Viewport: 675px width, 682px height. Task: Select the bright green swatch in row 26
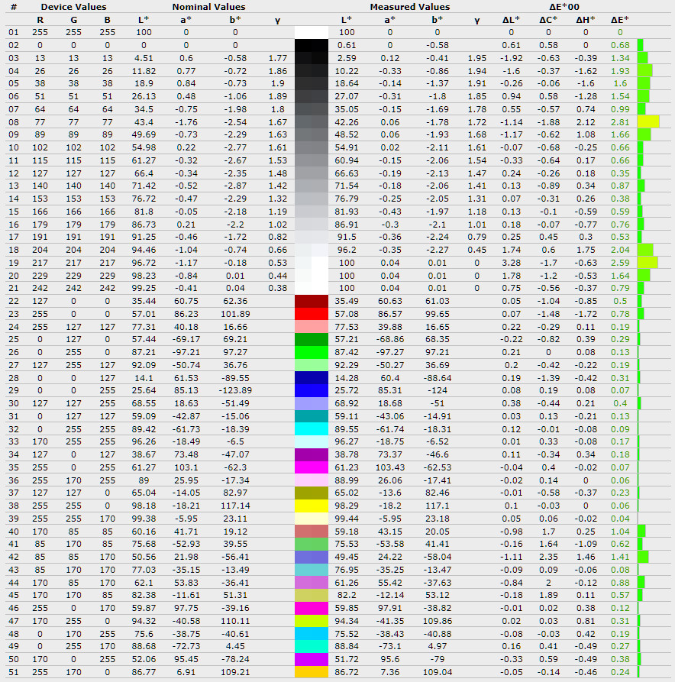click(312, 352)
